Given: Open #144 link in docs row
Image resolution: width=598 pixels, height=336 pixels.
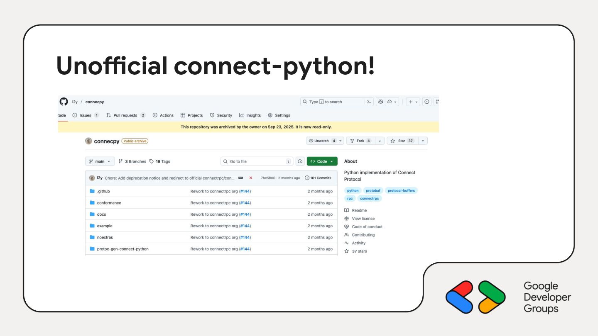Looking at the screenshot, I should 245,214.
